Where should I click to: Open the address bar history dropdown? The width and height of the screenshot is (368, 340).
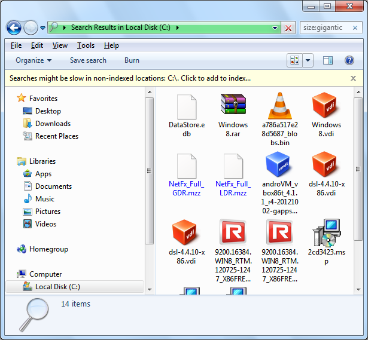[x=275, y=27]
